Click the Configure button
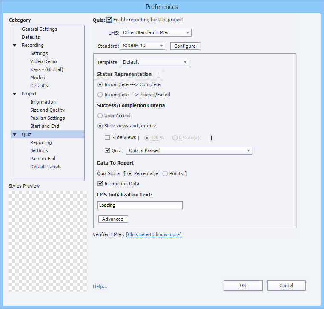Image resolution: width=324 pixels, height=309 pixels. click(x=185, y=46)
